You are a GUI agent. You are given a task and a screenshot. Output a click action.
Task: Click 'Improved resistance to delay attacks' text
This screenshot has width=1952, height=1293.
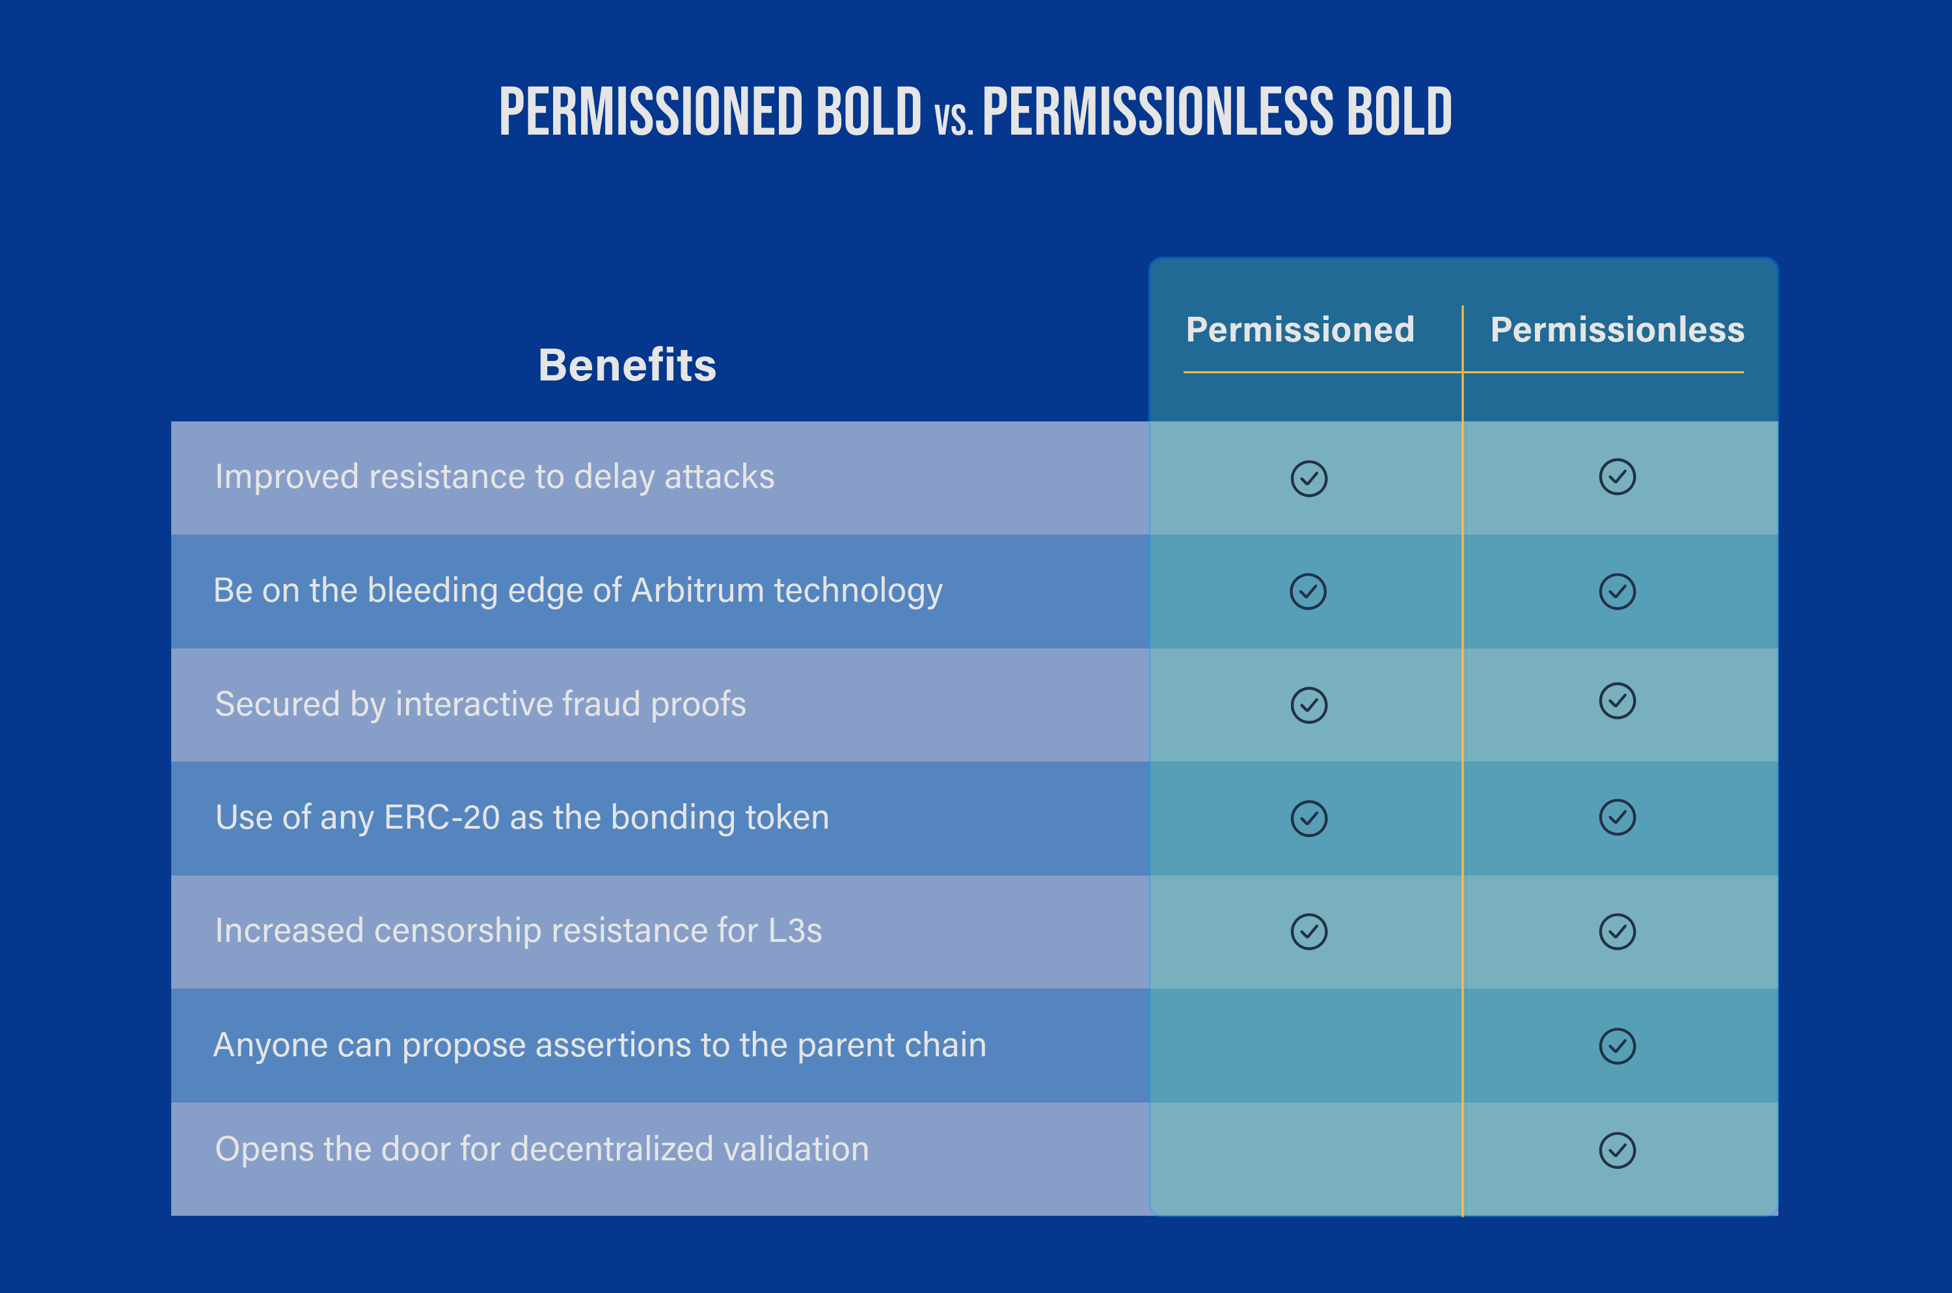pos(495,477)
